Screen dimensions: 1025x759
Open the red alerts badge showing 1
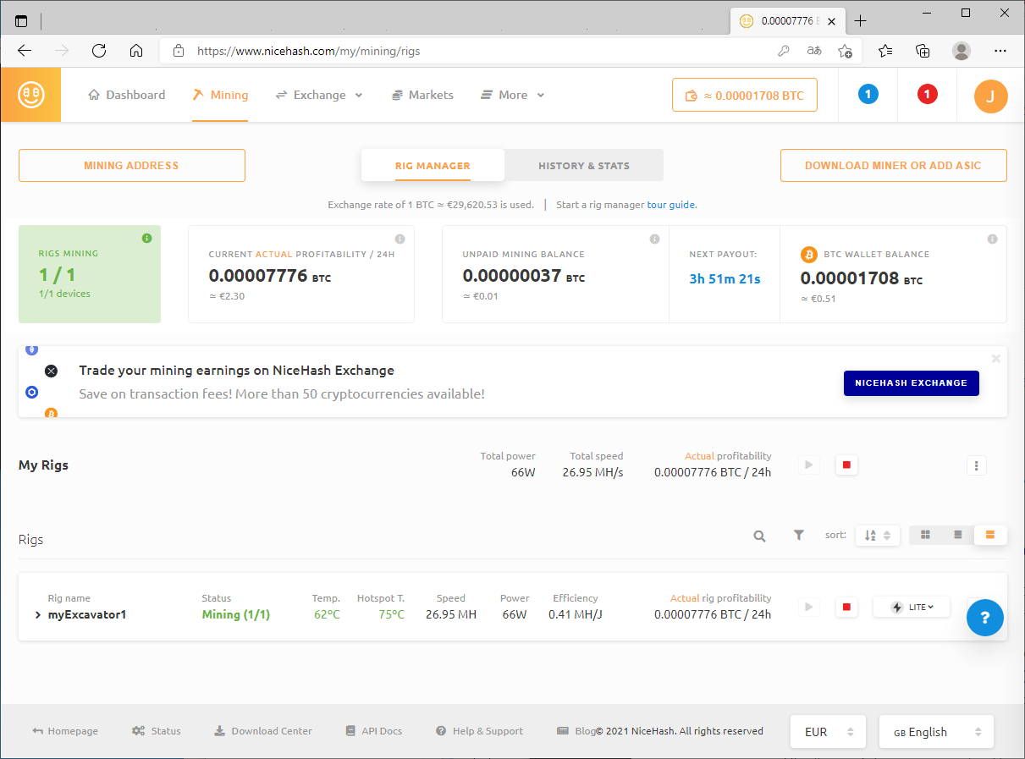pyautogui.click(x=927, y=94)
